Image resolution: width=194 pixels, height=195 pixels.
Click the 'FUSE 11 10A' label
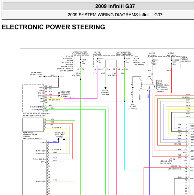100,61
